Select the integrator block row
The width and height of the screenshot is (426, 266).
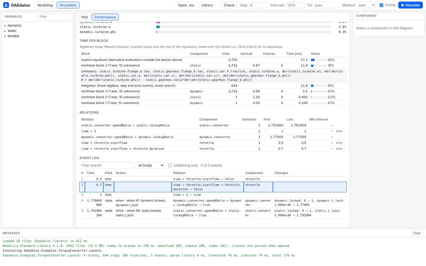[213, 86]
